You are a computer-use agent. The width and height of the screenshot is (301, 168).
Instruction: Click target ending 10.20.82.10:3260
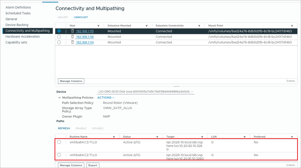[184, 146]
